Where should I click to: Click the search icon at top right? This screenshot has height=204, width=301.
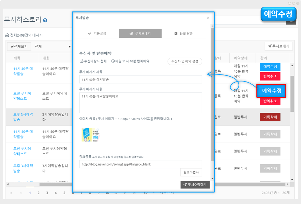point(291,21)
